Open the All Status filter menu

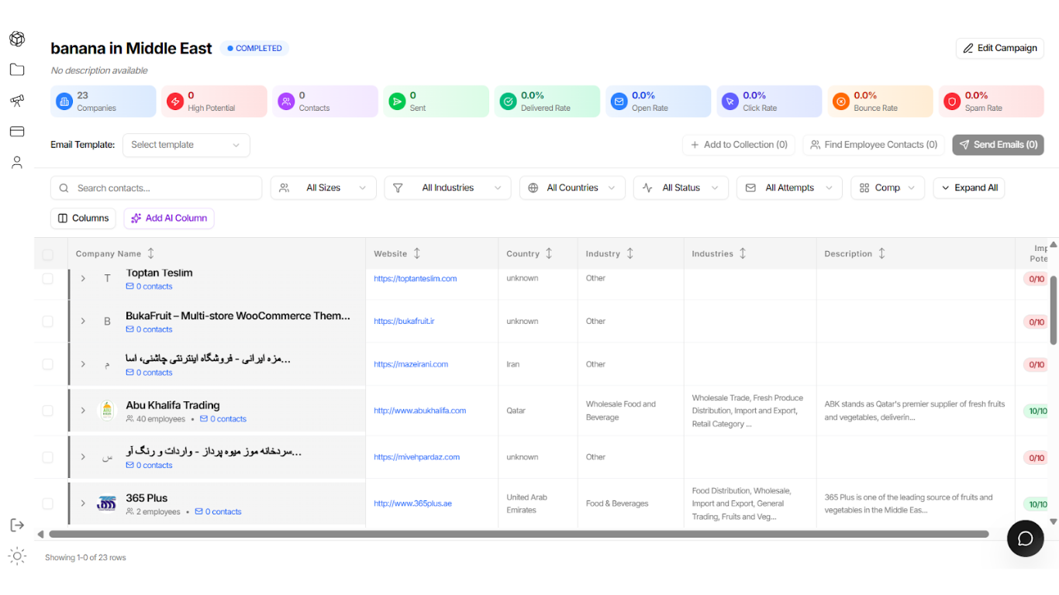click(681, 187)
